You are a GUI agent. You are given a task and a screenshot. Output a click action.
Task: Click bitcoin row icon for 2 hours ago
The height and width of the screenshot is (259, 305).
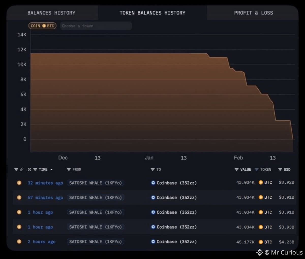19,241
